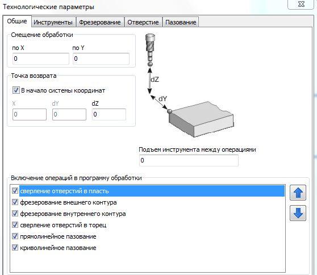Toggle "фрезерование внешнего контура" checkbox
317x275 pixels.
(15, 202)
